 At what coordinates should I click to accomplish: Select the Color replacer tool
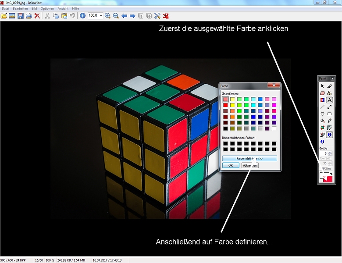[322, 100]
